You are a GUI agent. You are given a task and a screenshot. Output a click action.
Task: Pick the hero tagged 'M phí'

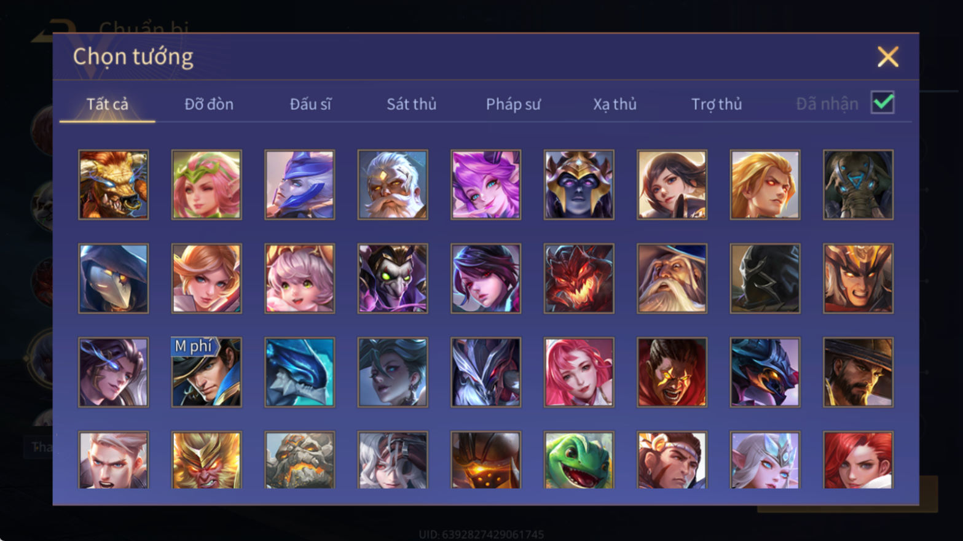point(206,372)
